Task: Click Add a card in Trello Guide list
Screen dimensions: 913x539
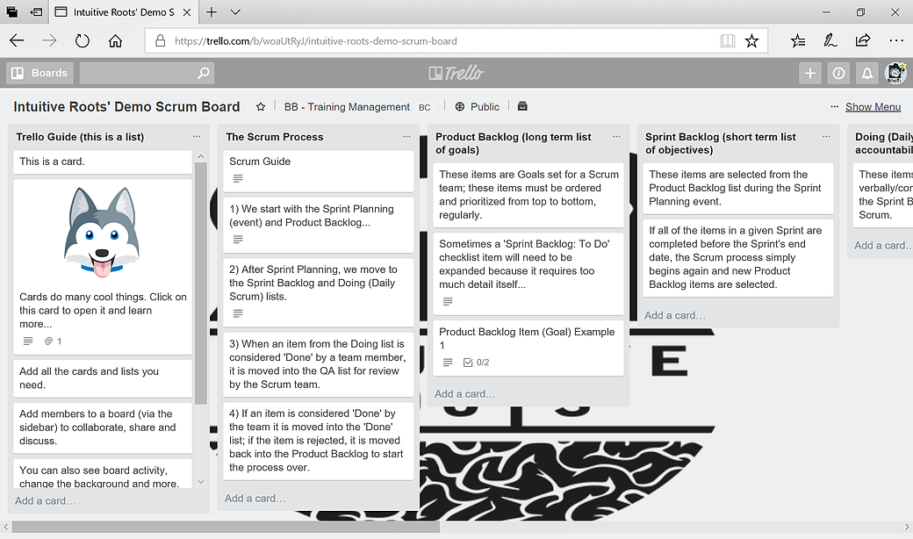Action: [46, 500]
